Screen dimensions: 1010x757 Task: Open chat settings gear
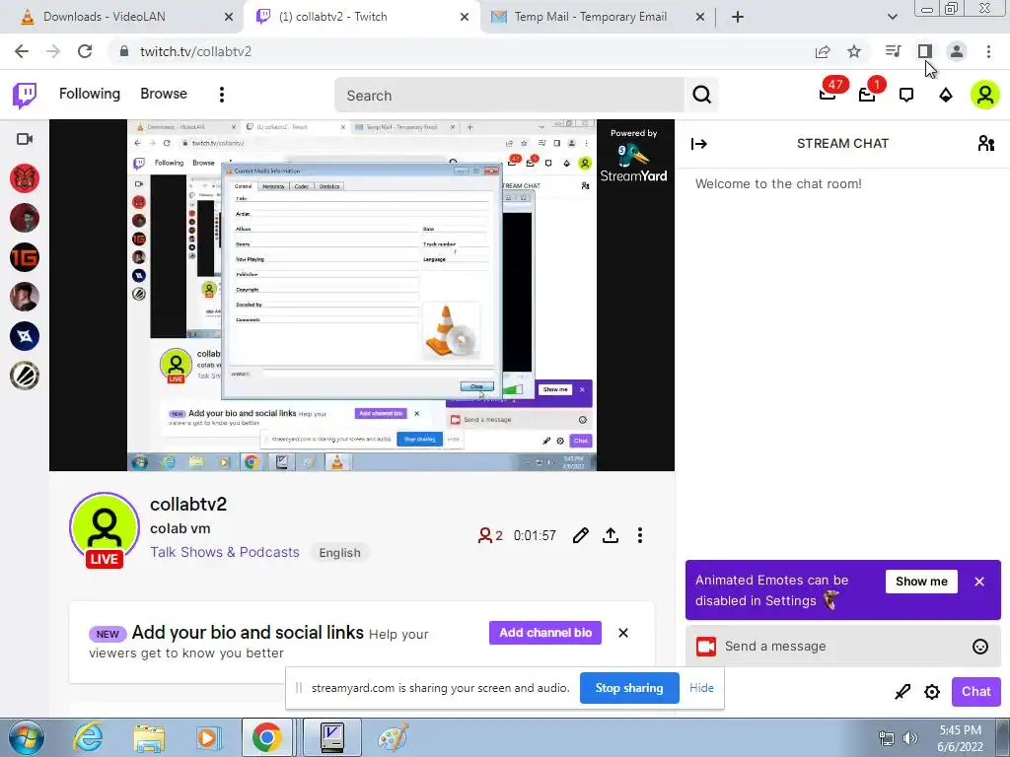(x=931, y=692)
